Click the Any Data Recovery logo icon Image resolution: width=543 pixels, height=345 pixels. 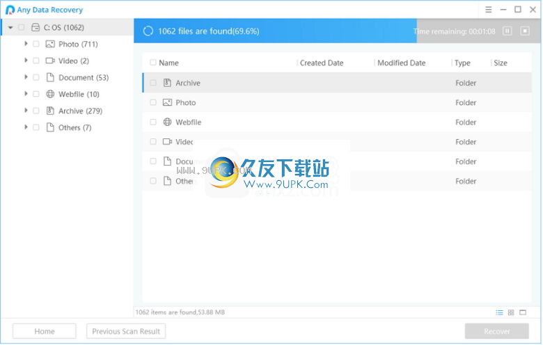tap(10, 10)
